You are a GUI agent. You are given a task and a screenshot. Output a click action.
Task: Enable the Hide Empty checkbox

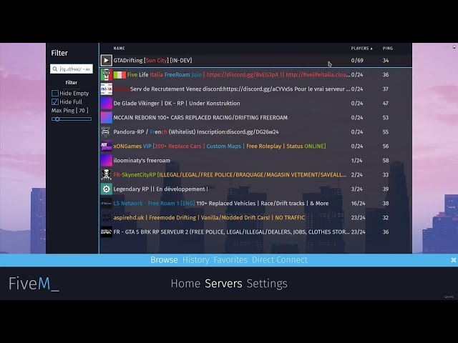pyautogui.click(x=55, y=94)
